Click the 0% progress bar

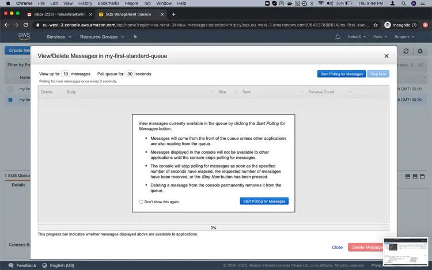(213, 227)
